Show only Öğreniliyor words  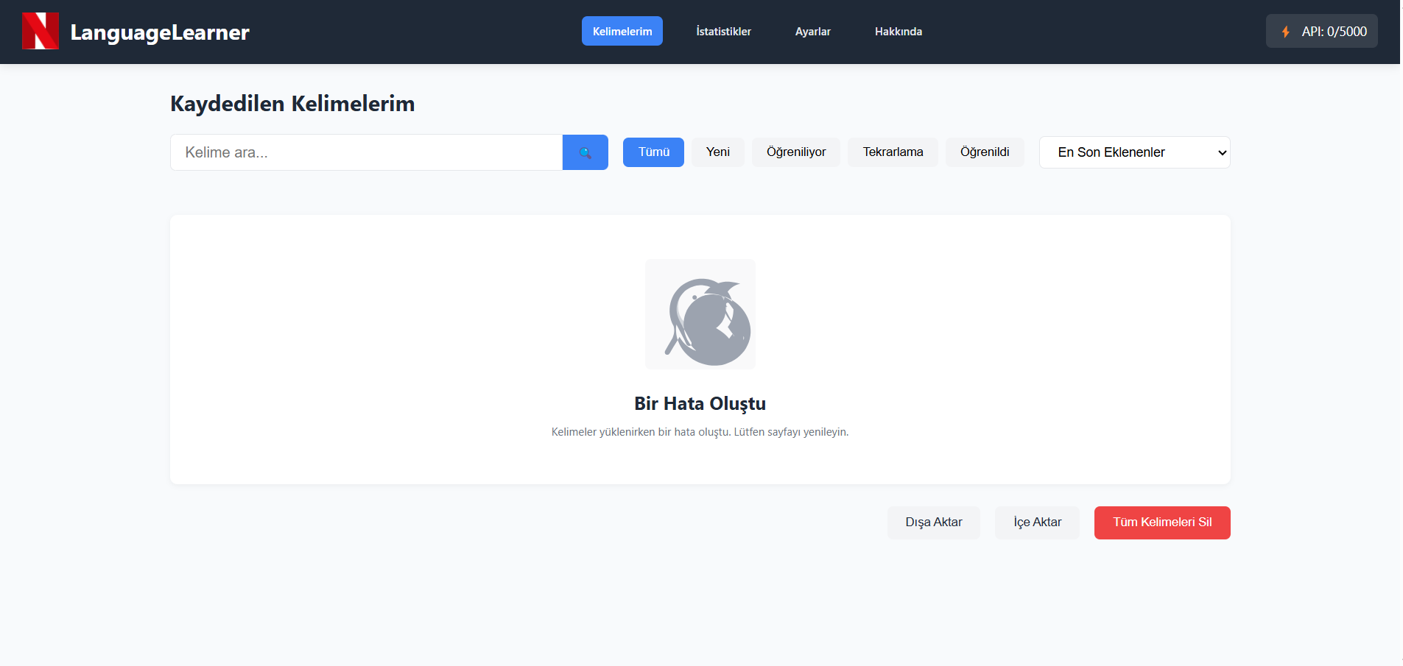795,152
